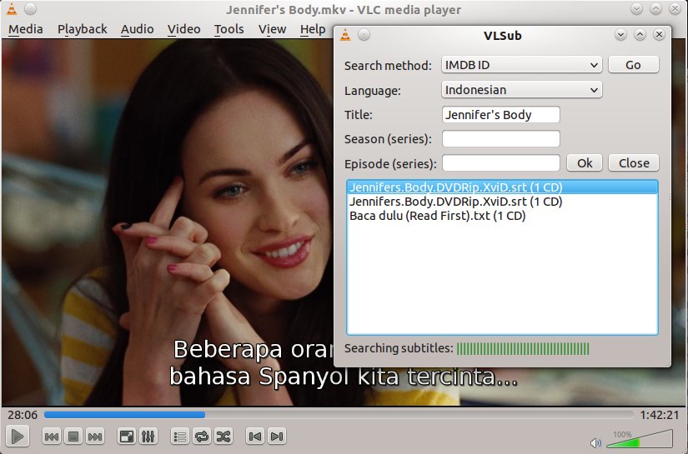
Task: Stop playback with the stop button
Action: pos(73,437)
